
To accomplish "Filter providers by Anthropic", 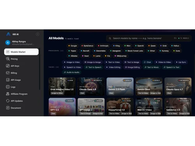I will 103,46.
